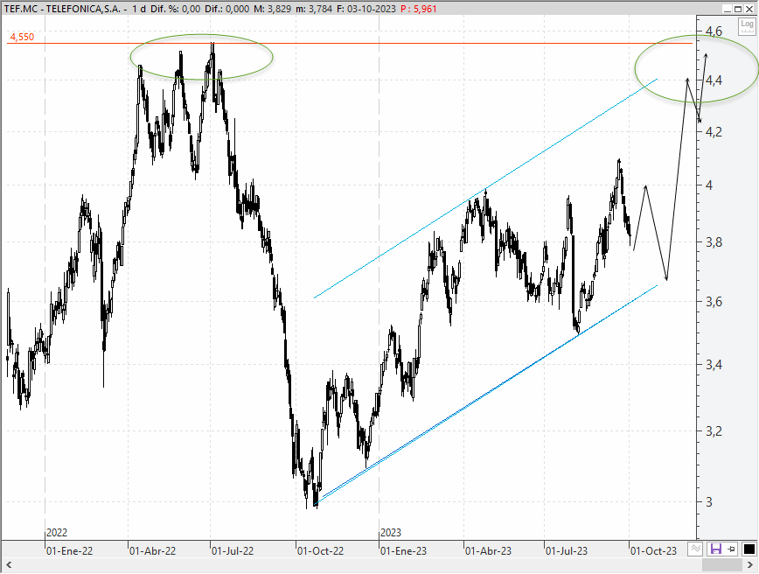Click the M: 3,829 maximum value

(x=273, y=9)
